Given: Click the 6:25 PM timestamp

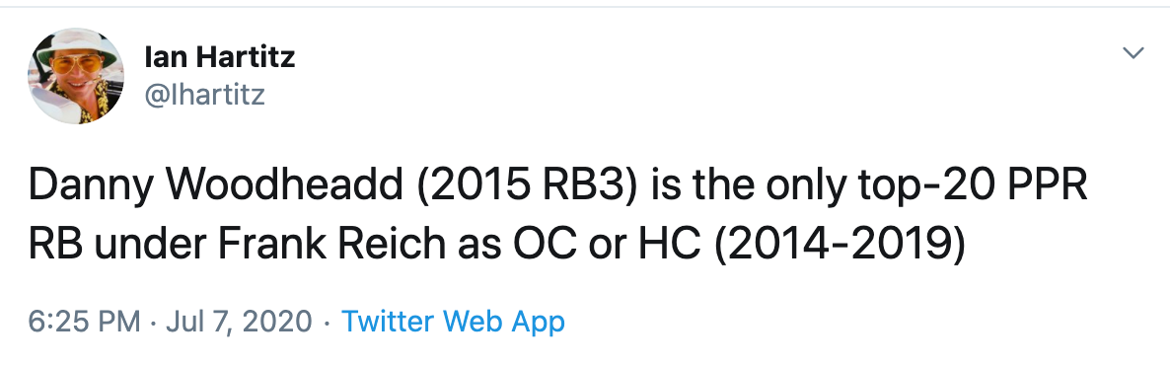Looking at the screenshot, I should click(84, 322).
